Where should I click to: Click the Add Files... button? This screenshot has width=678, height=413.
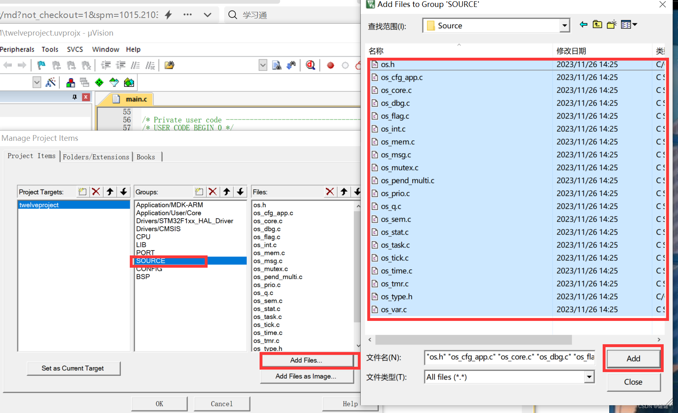(307, 360)
